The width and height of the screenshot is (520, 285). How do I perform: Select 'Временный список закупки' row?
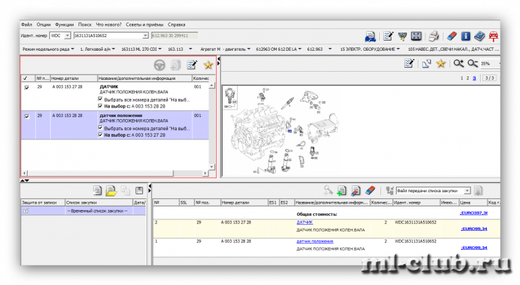click(x=83, y=211)
